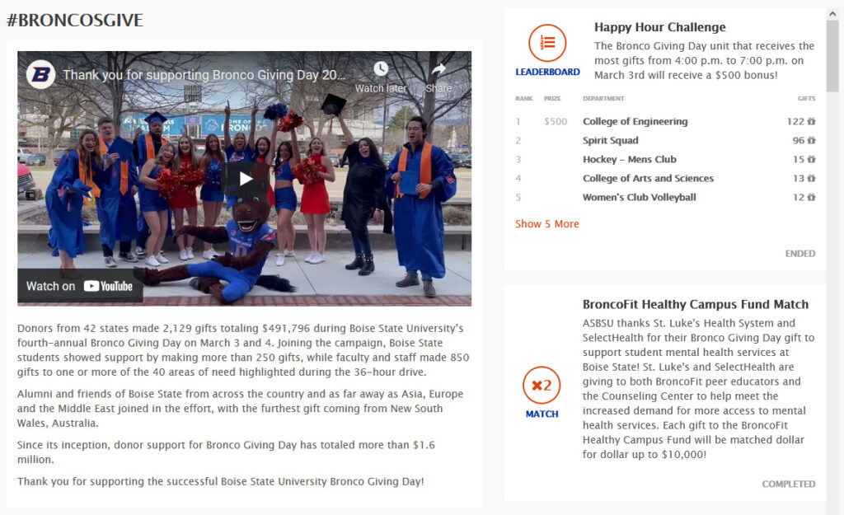Click the ENDED status label

click(x=799, y=254)
